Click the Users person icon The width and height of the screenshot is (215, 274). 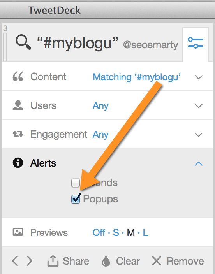pos(18,105)
